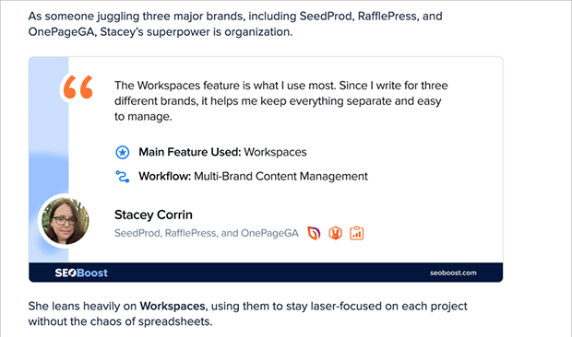Screen dimensions: 572x337
Task: Click the 'Main Feature Used: Workspaces' text
Action: pyautogui.click(x=222, y=152)
